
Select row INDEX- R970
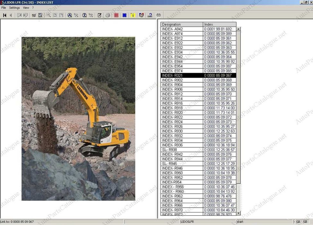tap(198, 210)
